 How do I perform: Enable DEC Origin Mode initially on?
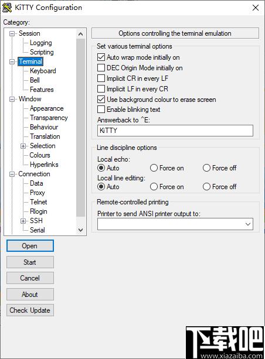coord(101,68)
